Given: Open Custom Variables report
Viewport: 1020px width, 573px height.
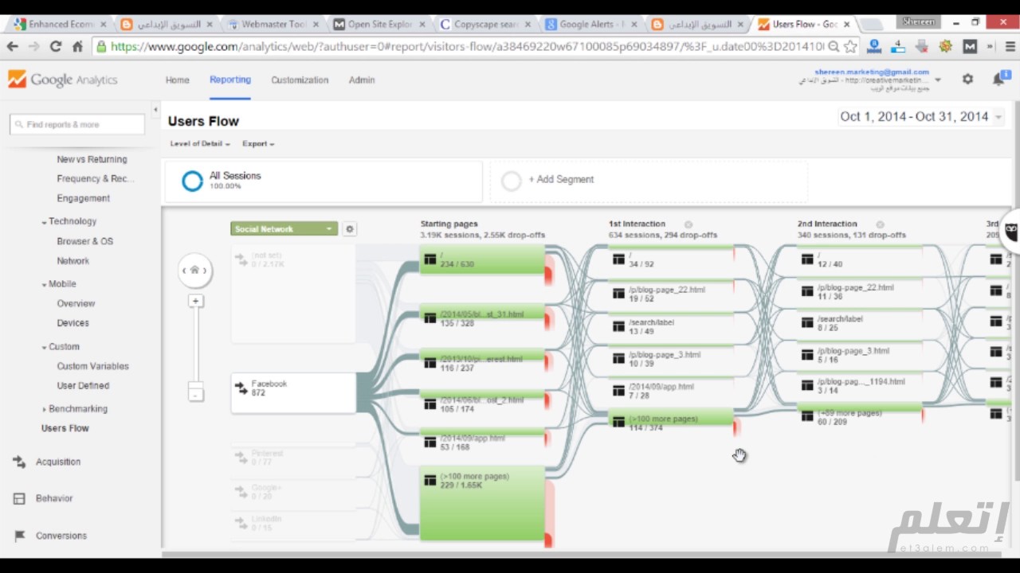Looking at the screenshot, I should [92, 366].
